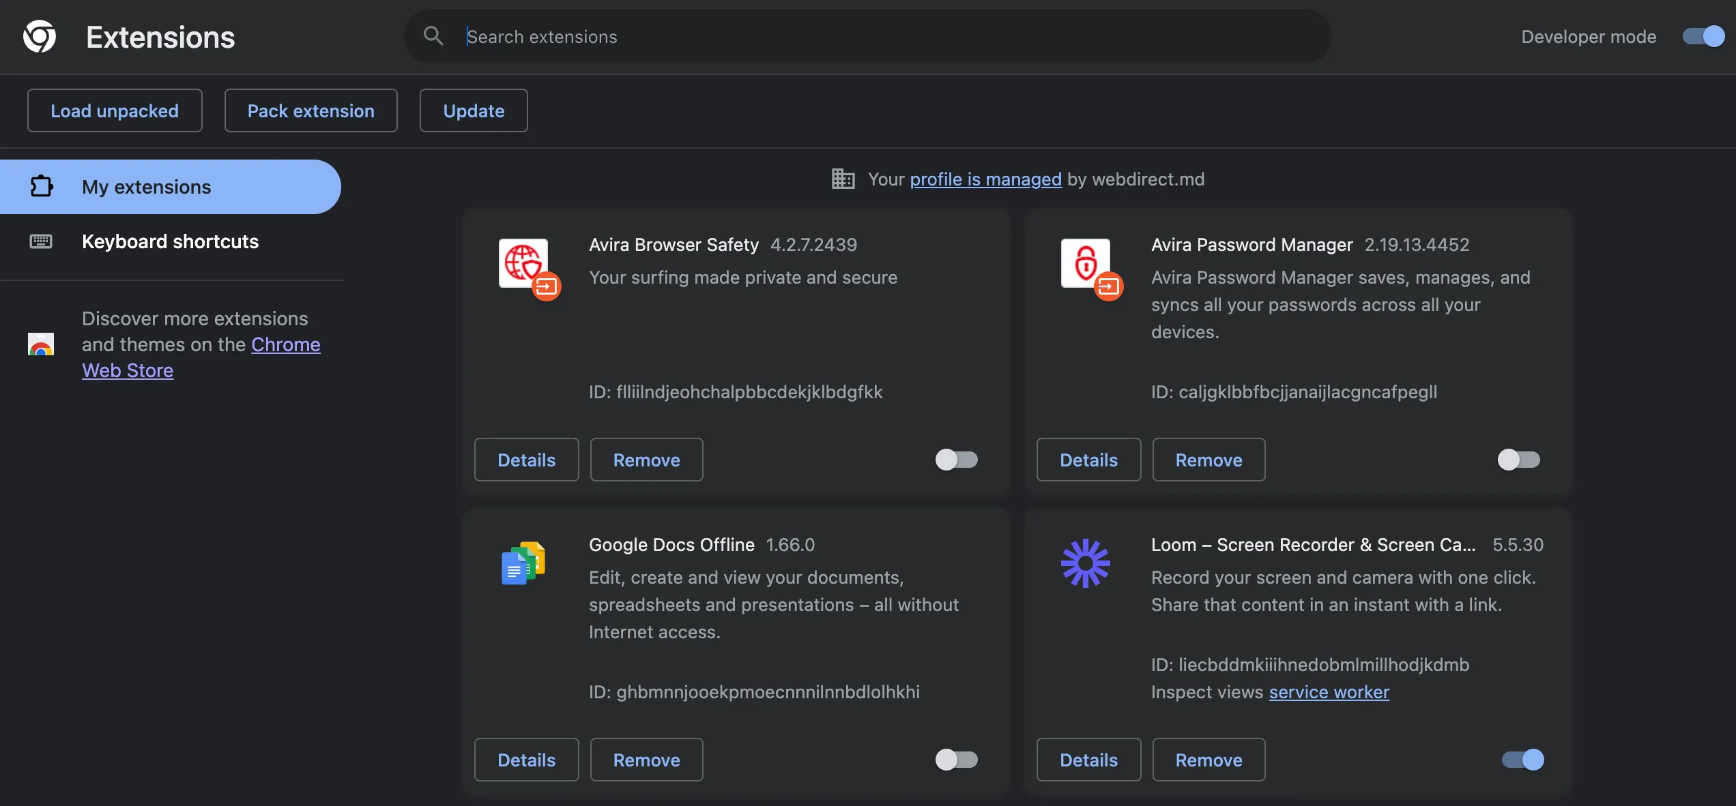The height and width of the screenshot is (806, 1736).
Task: Click the Loom spinner icon
Action: (1086, 562)
